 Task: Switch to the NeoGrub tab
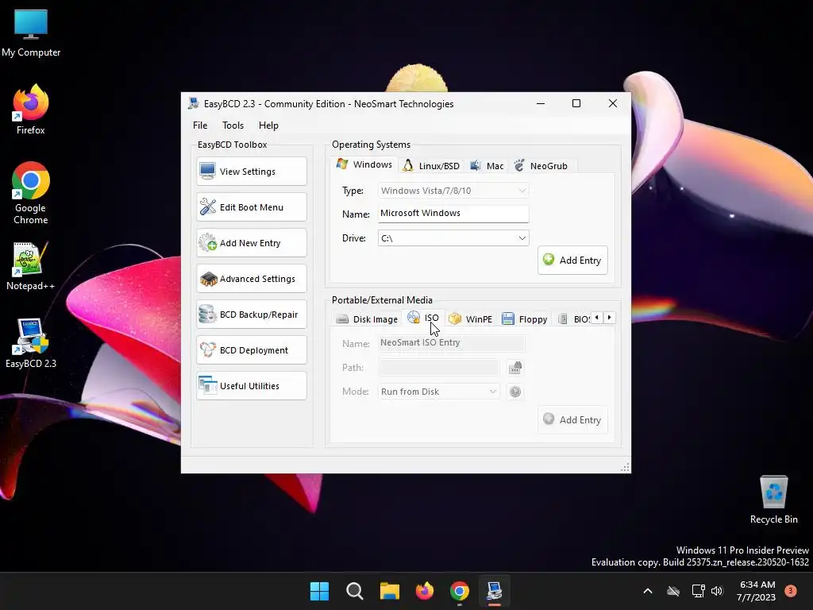541,166
